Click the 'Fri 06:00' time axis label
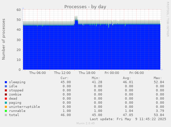Viewport: 171px width, 127px height. 137,73
